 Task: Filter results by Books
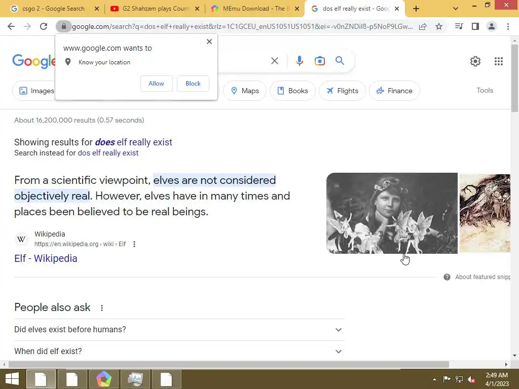click(292, 91)
